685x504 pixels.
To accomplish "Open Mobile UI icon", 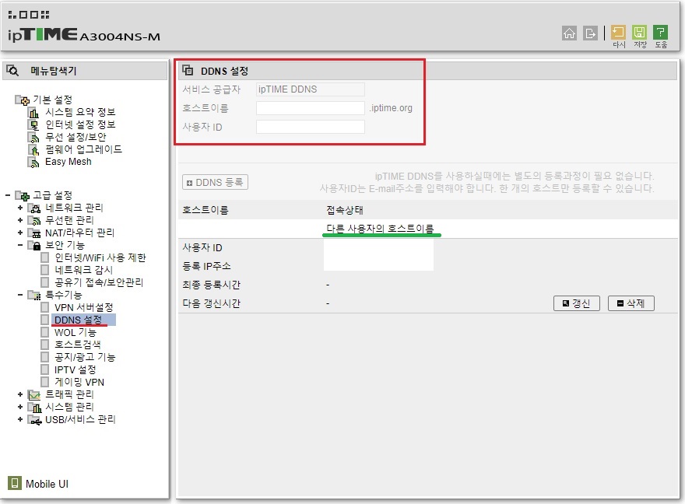I will tap(15, 483).
